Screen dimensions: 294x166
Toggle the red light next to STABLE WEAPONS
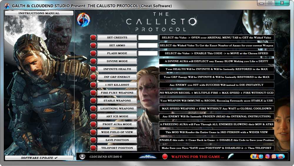pyautogui.click(x=93, y=101)
